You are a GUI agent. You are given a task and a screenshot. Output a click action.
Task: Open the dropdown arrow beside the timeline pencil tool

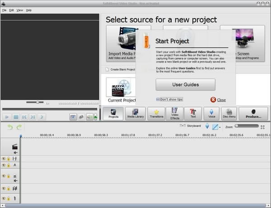(220, 127)
